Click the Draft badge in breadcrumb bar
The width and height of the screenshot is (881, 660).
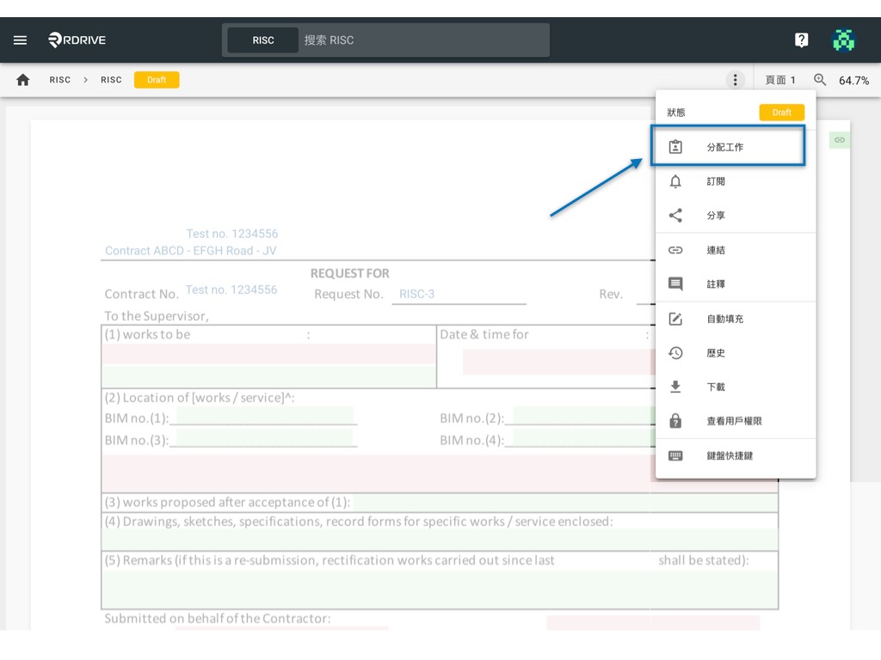tap(157, 80)
